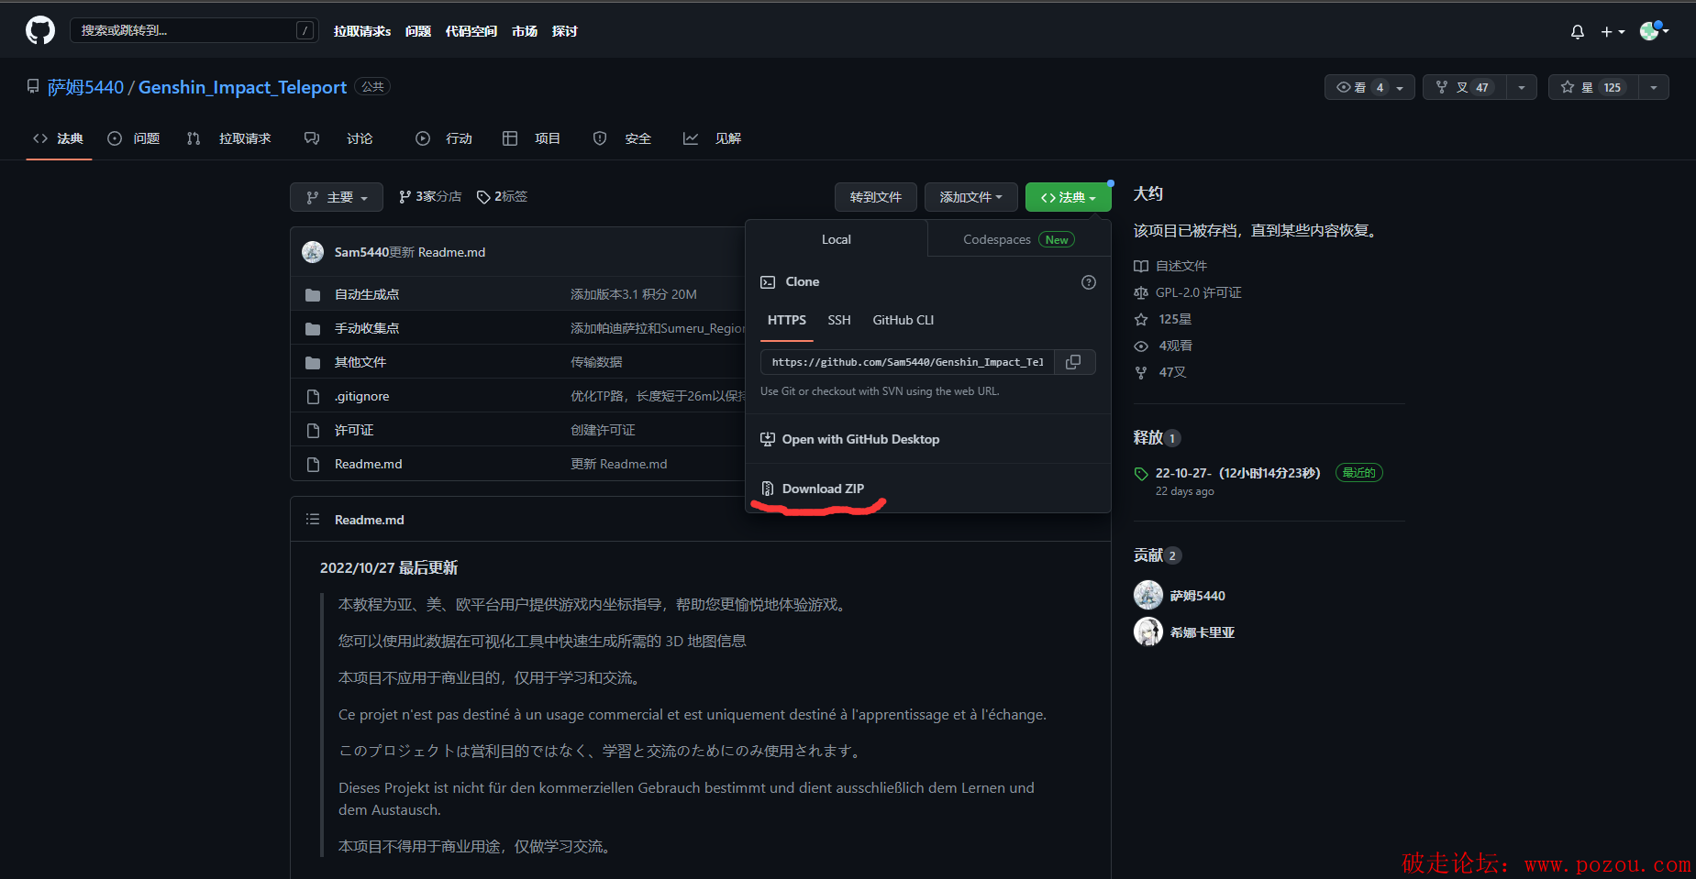This screenshot has height=879, width=1696.
Task: Open 问题 in the top navigation
Action: [418, 31]
